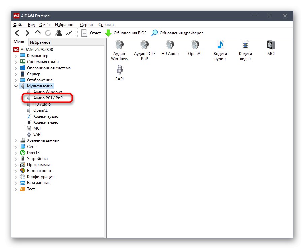Image resolution: width=304 pixels, height=249 pixels.
Task: Open MCI icon in right pane
Action: point(271,48)
